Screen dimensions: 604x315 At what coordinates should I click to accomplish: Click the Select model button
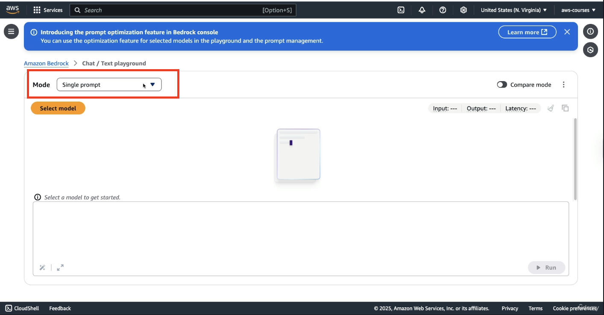click(58, 108)
